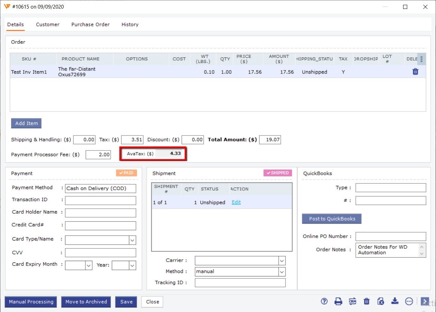Viewport: 436px width, 312px height.
Task: Click Post to QuickBooks
Action: (x=332, y=219)
